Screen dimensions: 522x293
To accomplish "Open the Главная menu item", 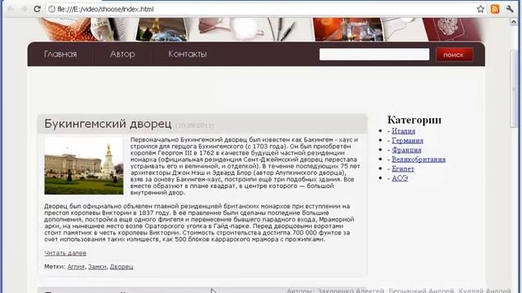I will click(x=60, y=54).
